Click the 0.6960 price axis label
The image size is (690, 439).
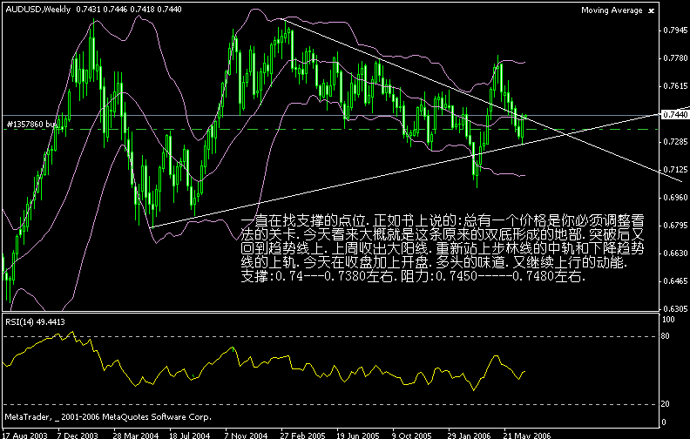point(675,198)
